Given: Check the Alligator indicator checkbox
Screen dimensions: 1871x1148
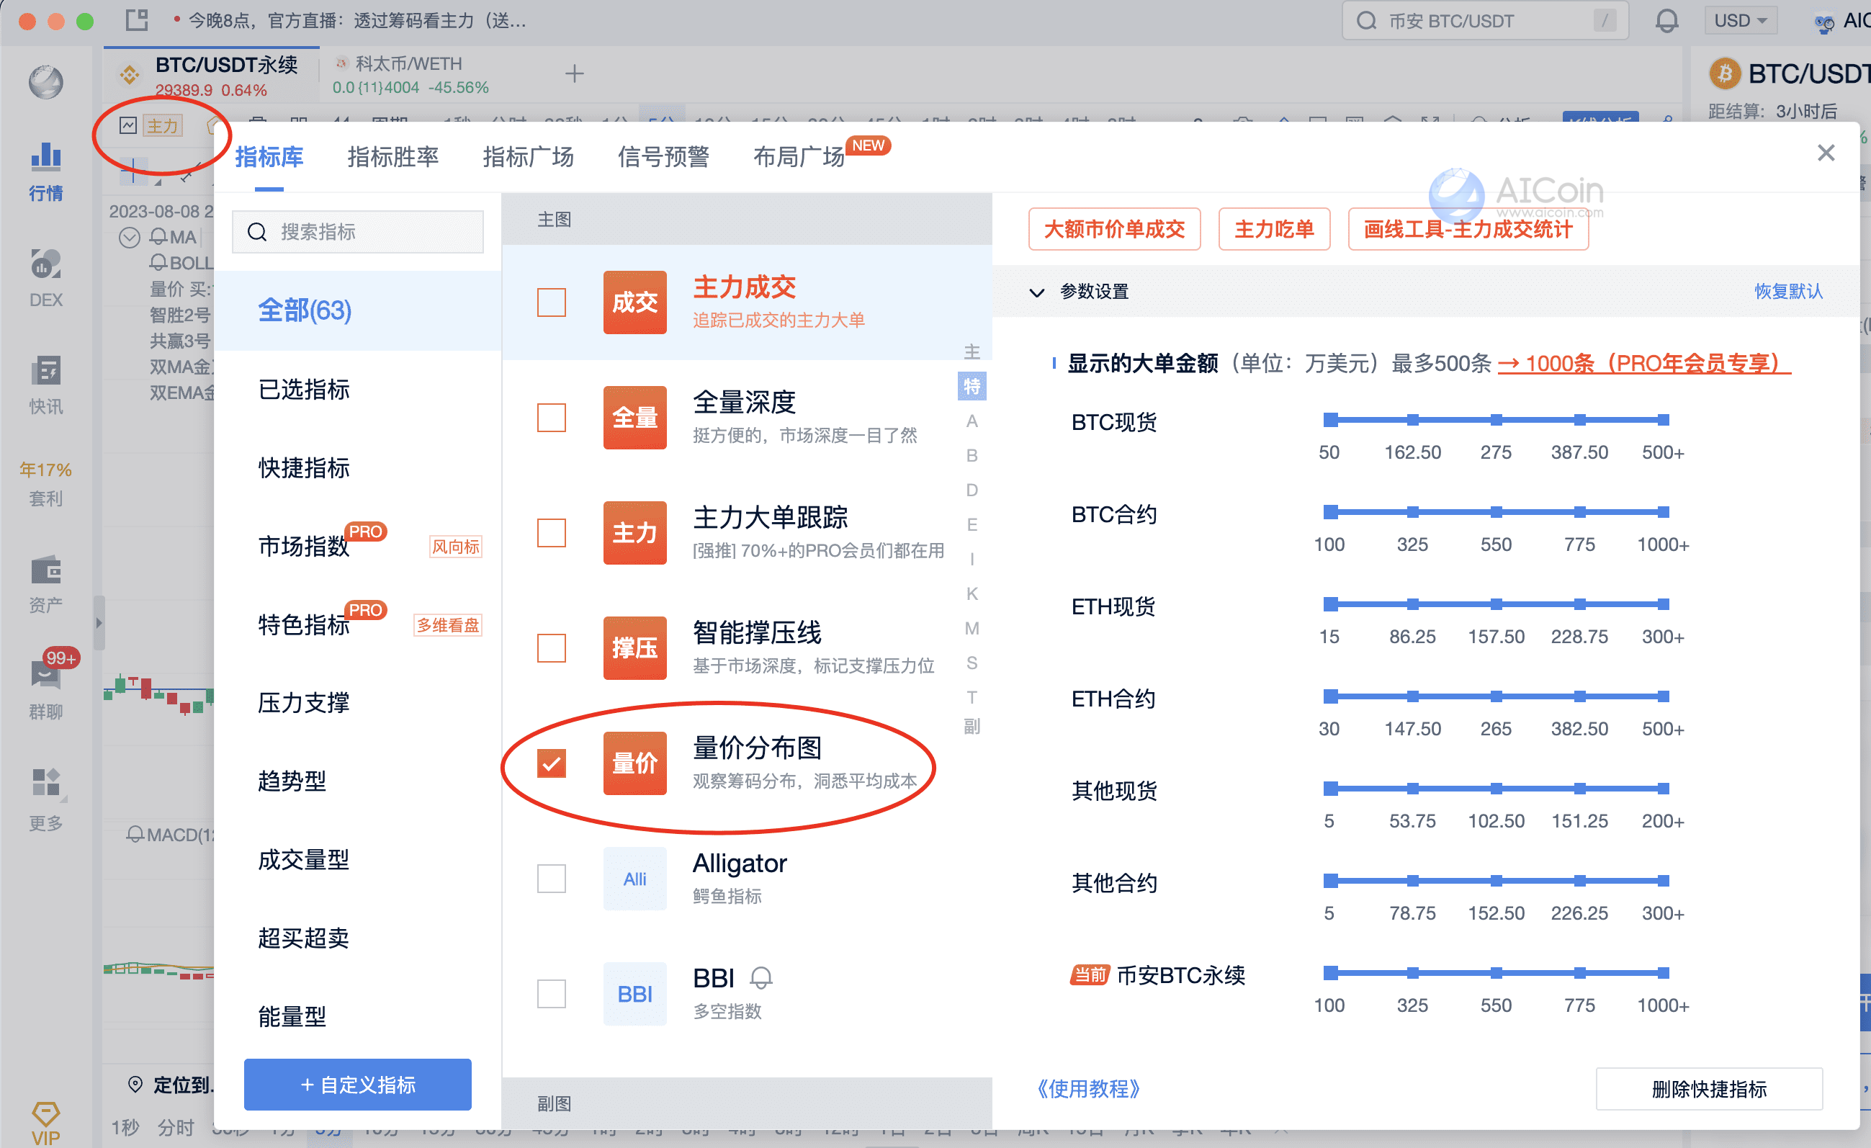Looking at the screenshot, I should click(x=551, y=879).
